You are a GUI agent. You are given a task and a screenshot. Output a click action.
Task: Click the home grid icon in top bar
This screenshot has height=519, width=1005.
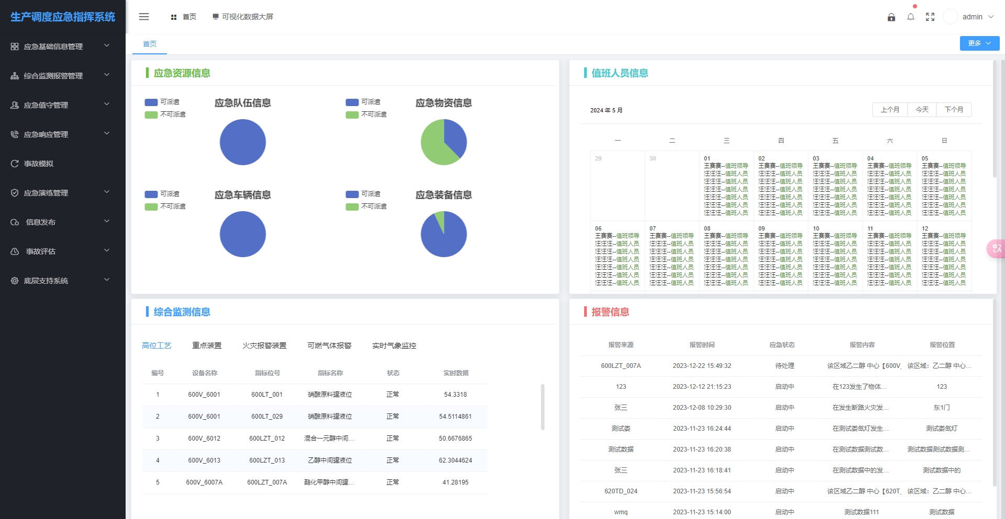point(174,17)
